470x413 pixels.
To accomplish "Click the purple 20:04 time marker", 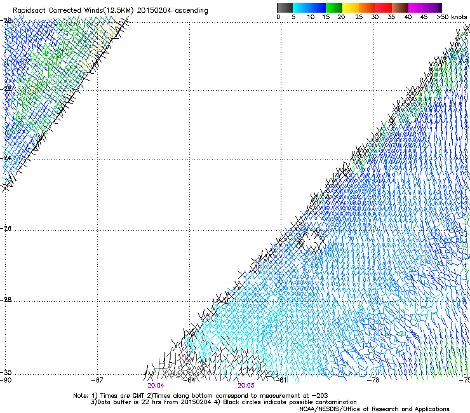I will [x=156, y=386].
